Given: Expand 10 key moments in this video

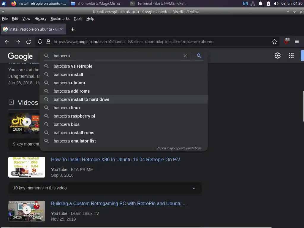Looking at the screenshot, I should click(105, 188).
